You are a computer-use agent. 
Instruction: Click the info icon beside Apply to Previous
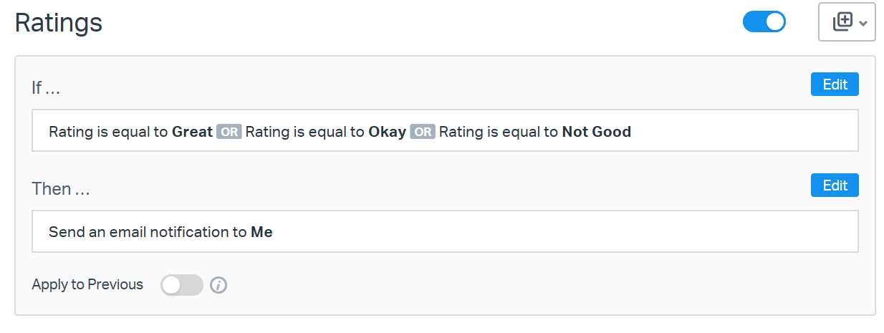pos(218,285)
